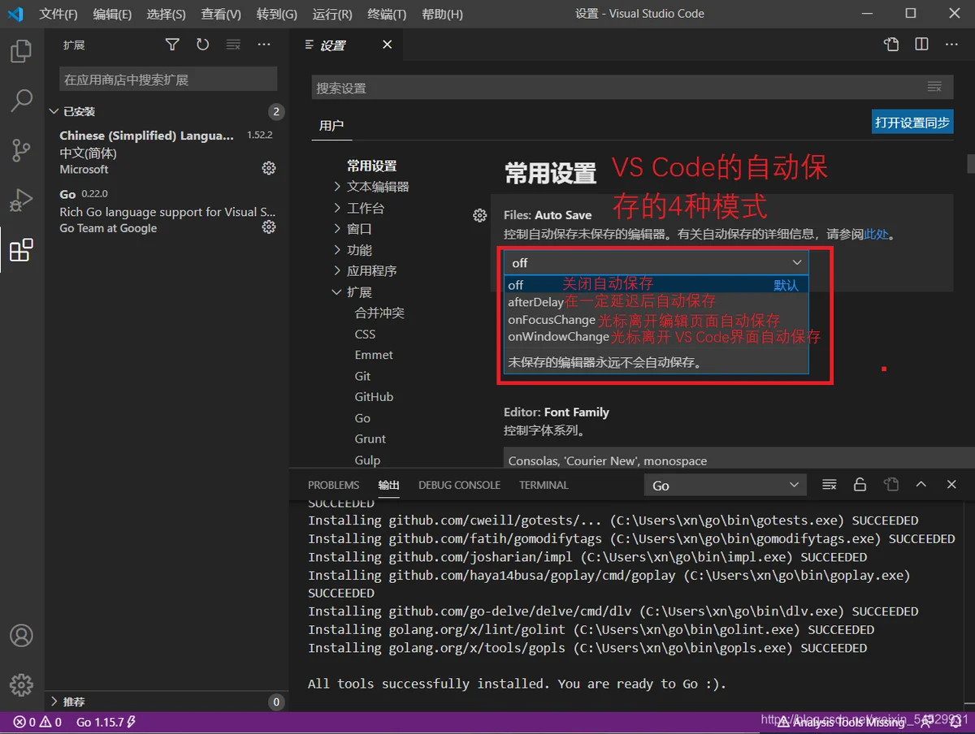This screenshot has height=734, width=975.
Task: Click the 打开设置同步 button
Action: point(912,123)
